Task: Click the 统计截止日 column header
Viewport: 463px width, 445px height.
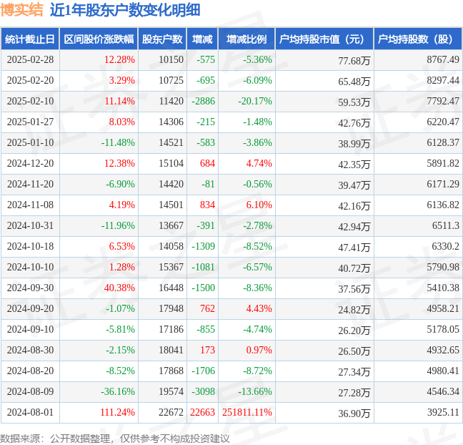Action: point(30,39)
